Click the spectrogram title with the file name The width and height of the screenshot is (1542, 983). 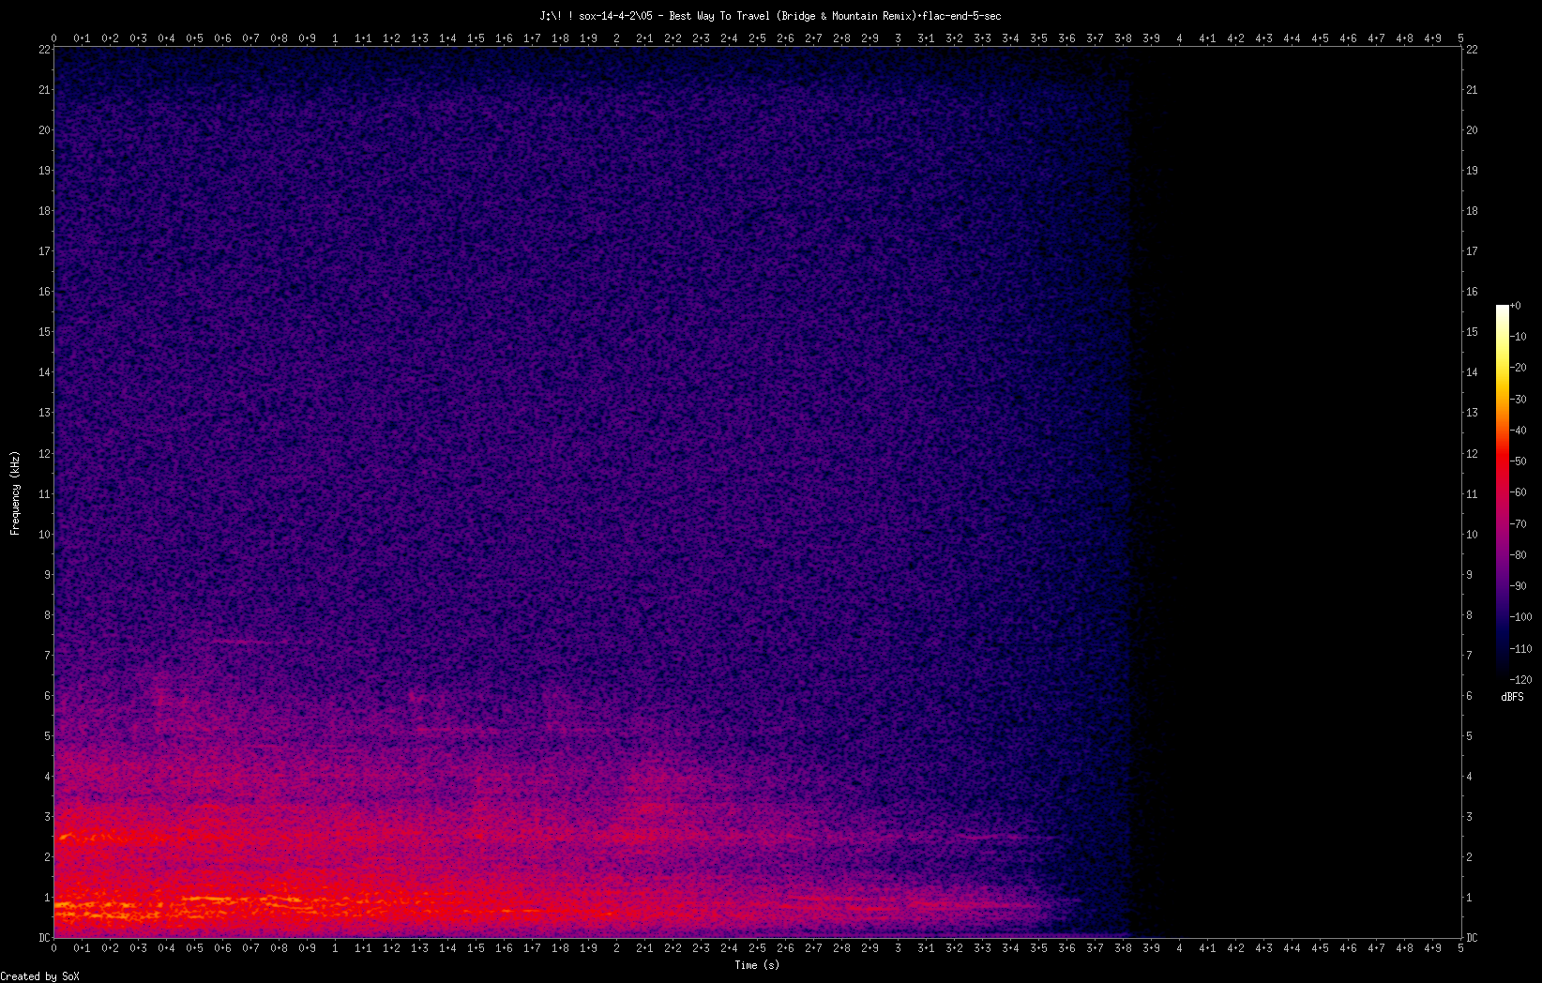pos(770,16)
